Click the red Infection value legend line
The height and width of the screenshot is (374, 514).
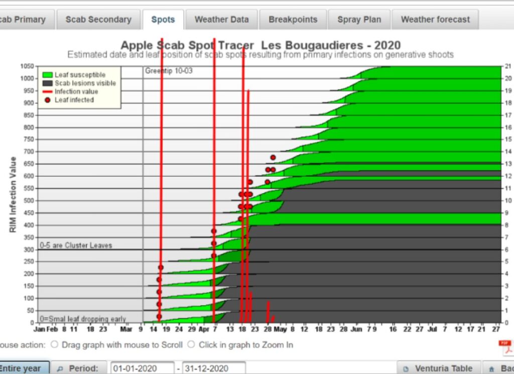[48, 92]
